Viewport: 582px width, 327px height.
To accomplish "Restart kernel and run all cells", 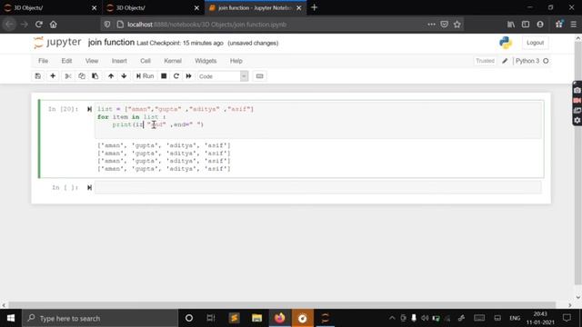I will [188, 76].
